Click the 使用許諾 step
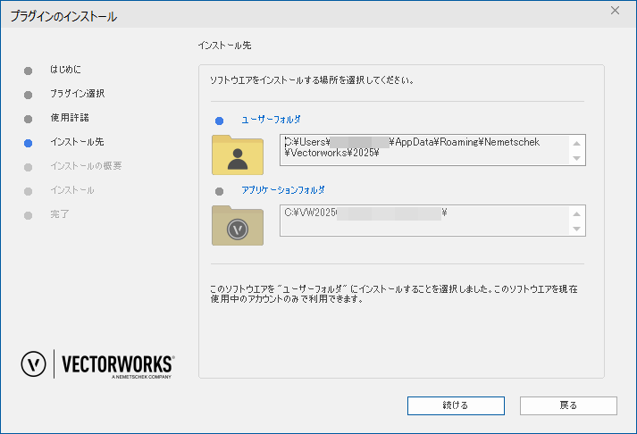 point(70,118)
